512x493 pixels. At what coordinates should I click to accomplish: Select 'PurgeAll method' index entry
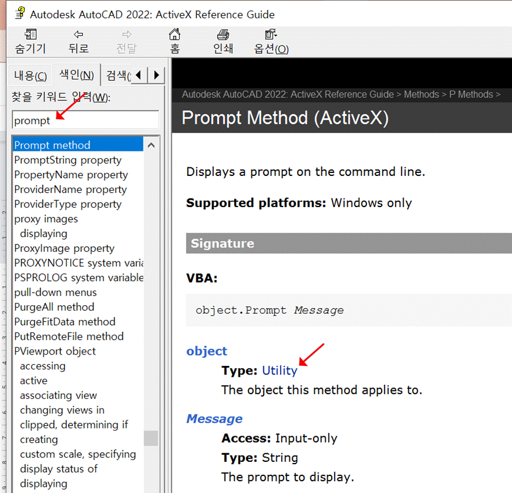[x=54, y=307]
